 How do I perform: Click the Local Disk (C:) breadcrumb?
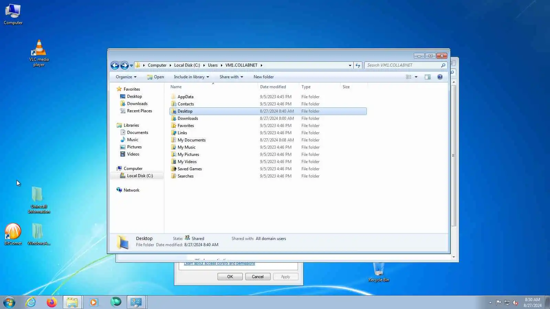point(187,65)
